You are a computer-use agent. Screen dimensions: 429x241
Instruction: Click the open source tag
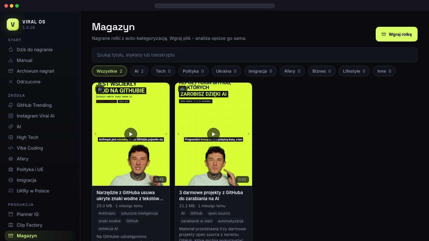click(x=219, y=213)
